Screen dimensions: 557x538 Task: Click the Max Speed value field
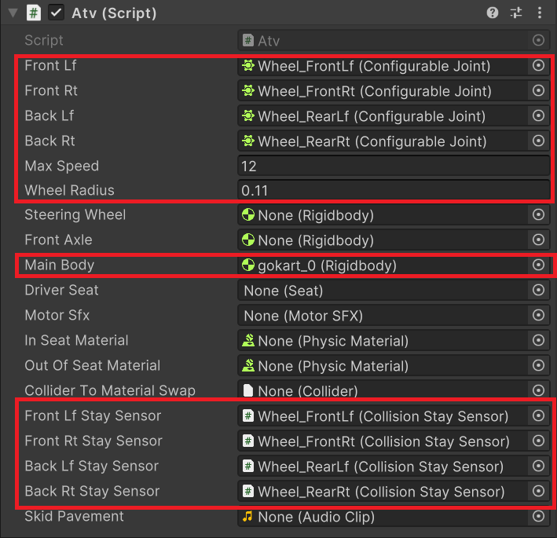pos(394,166)
